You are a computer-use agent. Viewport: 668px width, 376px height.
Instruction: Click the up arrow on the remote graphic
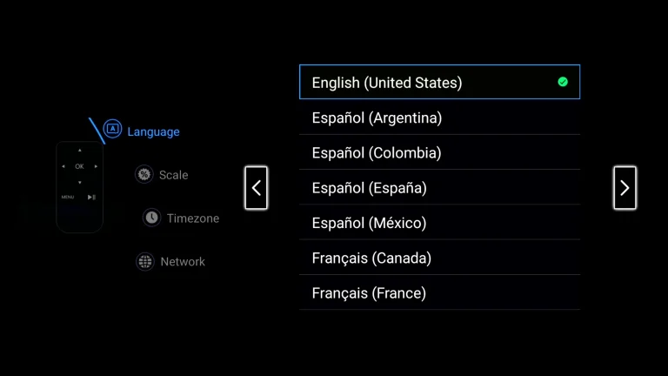coord(80,150)
